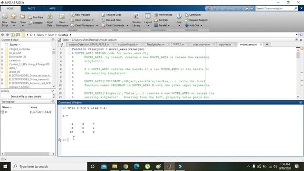This screenshot has width=304, height=171.
Task: Click the editor vertical scrollbar down arrow
Action: [298, 97]
